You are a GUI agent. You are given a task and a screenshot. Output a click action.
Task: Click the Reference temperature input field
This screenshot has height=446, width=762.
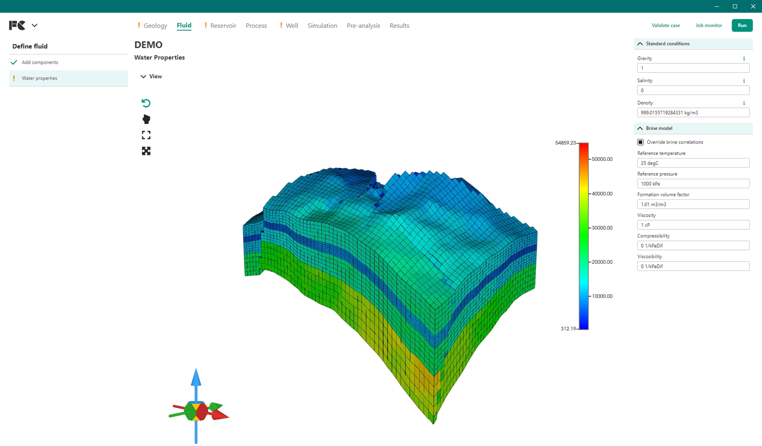pos(693,163)
